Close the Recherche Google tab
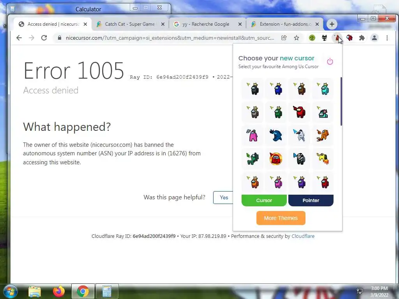Screen dimensions: 399x299 pos(240,24)
